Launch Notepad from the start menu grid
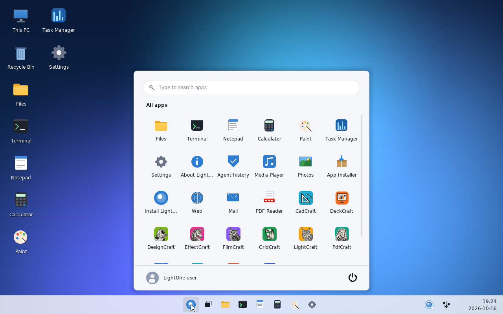 point(233,130)
